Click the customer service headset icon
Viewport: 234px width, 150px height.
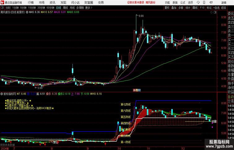click(x=198, y=2)
